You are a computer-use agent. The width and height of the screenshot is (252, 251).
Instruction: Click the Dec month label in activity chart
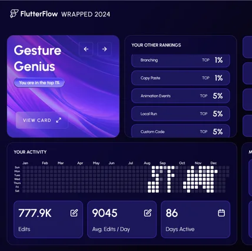click(214, 163)
